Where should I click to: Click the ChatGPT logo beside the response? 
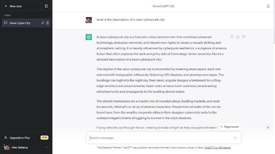(x=89, y=37)
